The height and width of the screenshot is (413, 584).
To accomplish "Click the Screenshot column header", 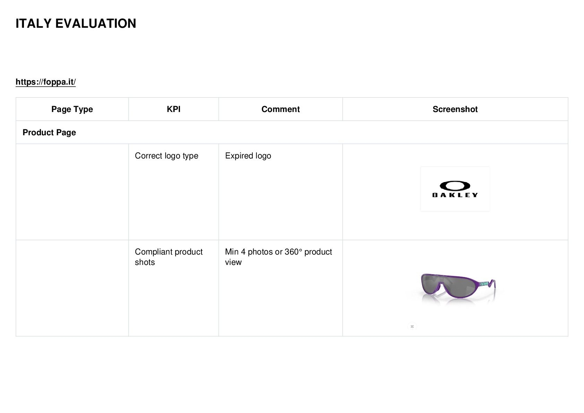I will 455,109.
